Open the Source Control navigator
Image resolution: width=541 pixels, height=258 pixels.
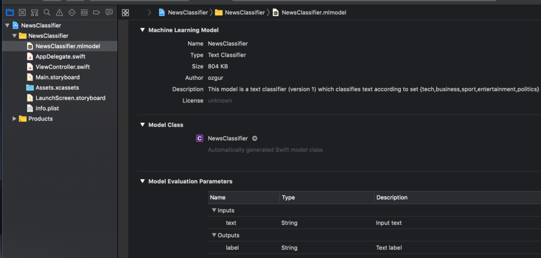(x=22, y=13)
